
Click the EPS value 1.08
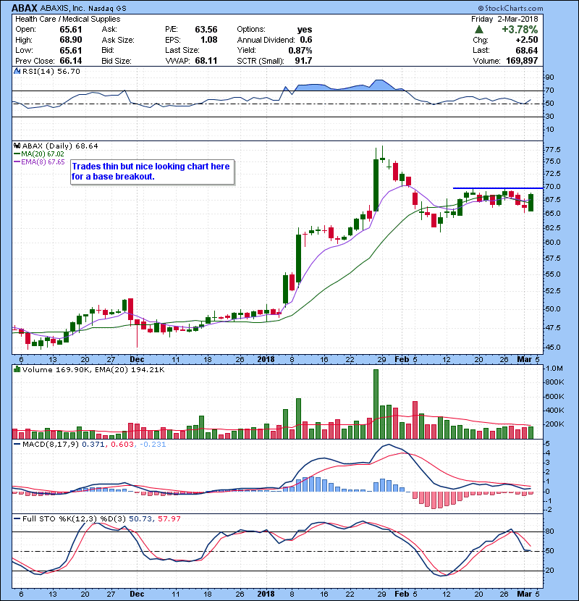(209, 40)
